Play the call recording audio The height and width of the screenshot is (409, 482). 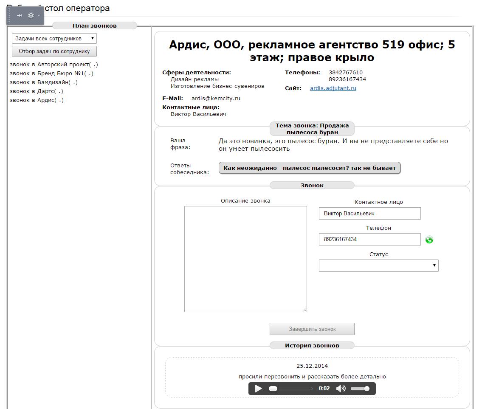(258, 389)
